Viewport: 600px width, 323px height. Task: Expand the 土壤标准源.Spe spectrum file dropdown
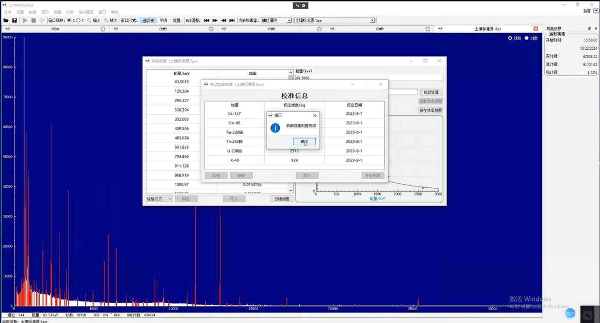point(372,20)
